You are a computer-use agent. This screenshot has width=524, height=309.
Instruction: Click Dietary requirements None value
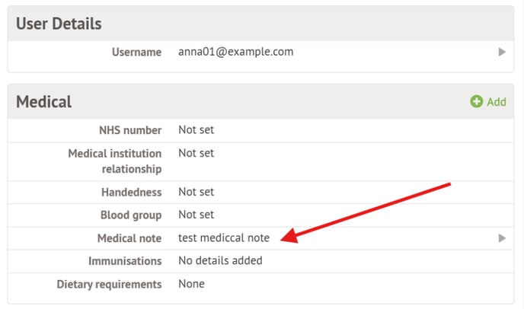coord(191,284)
